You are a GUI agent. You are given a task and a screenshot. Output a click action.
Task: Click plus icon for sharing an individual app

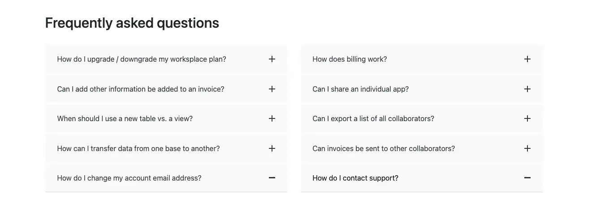click(527, 89)
